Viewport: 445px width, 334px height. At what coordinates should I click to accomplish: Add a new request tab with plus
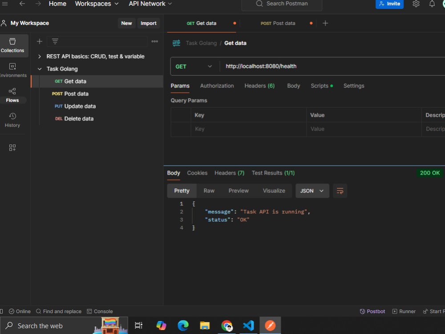coord(325,23)
